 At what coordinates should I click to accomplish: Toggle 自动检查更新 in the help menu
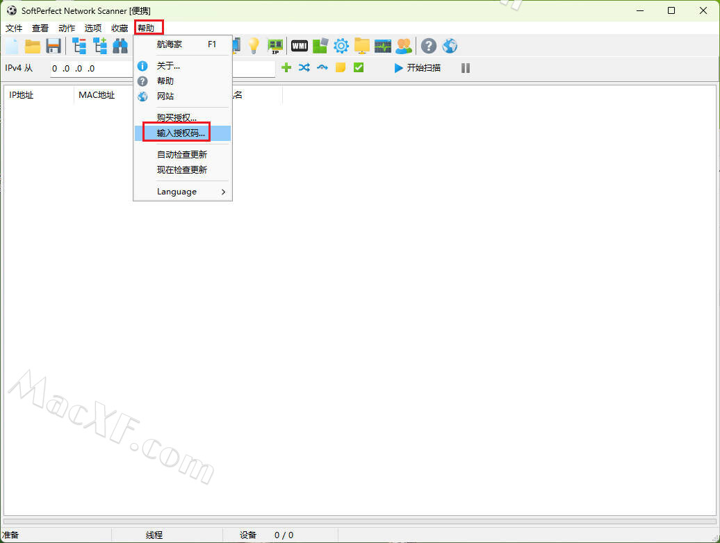pyautogui.click(x=183, y=155)
